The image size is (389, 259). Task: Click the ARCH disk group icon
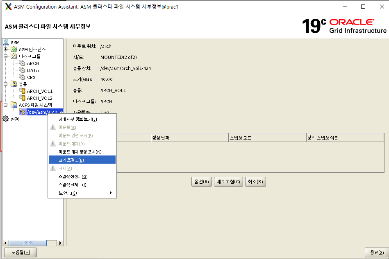click(22, 63)
